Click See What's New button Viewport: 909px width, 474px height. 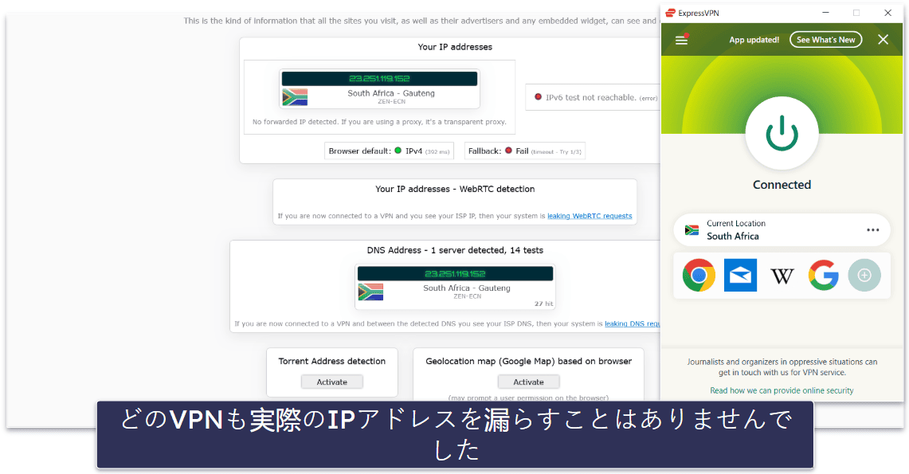pos(825,39)
